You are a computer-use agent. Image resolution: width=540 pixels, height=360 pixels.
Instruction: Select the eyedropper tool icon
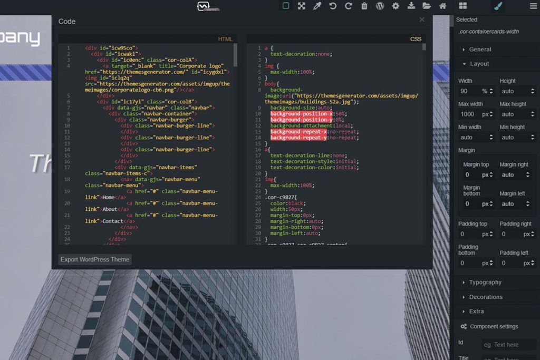click(x=317, y=5)
